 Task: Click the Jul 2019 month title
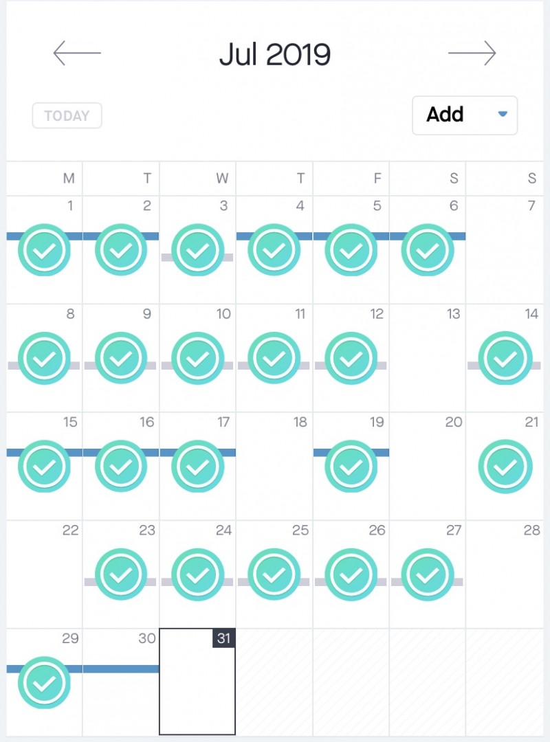pos(274,54)
